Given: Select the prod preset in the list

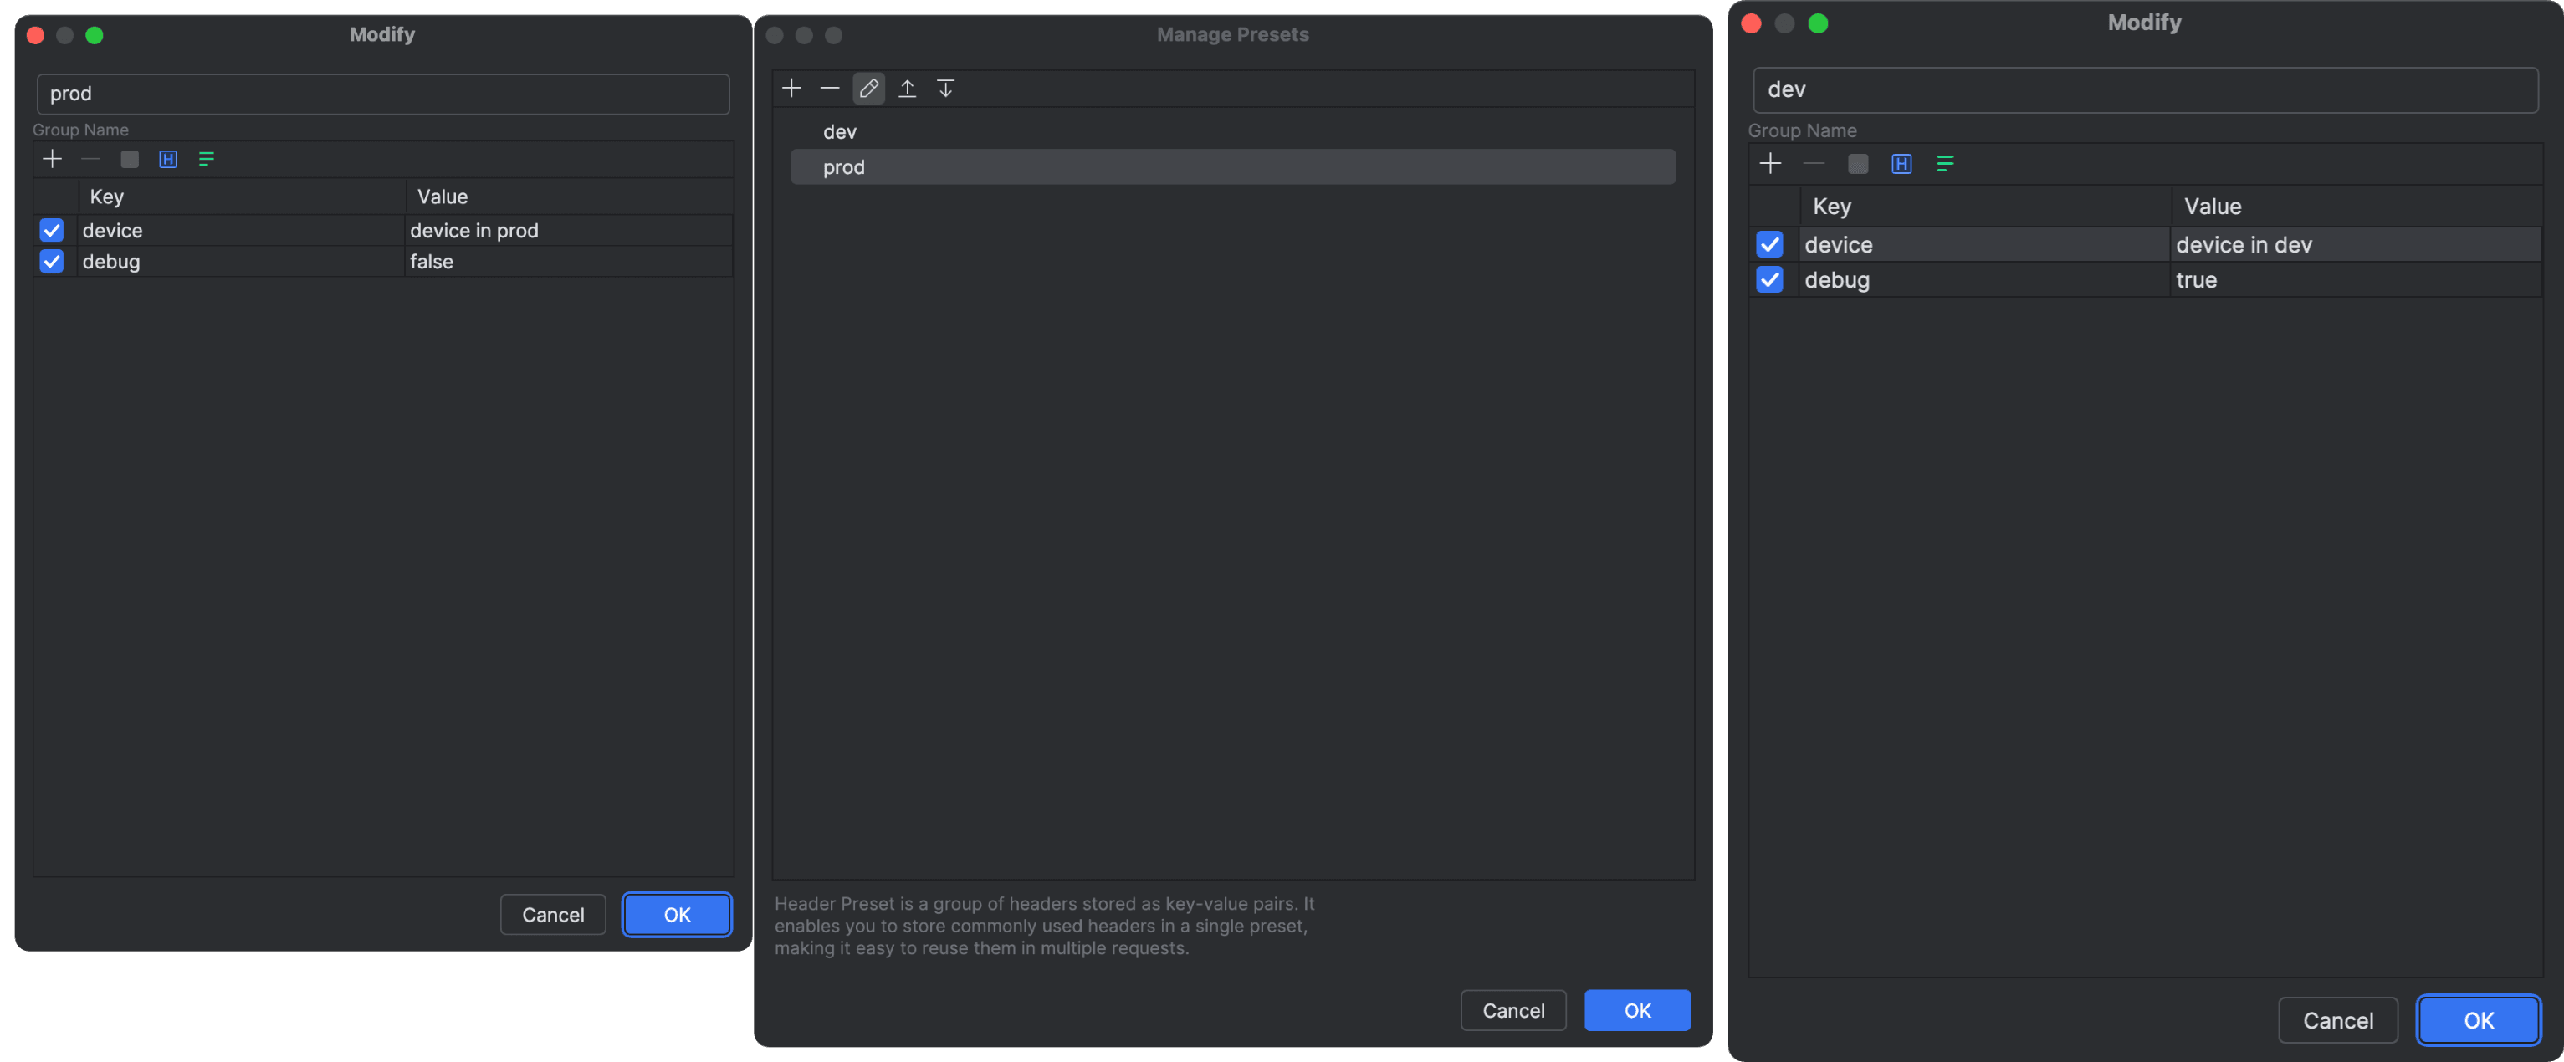Looking at the screenshot, I should coord(843,167).
